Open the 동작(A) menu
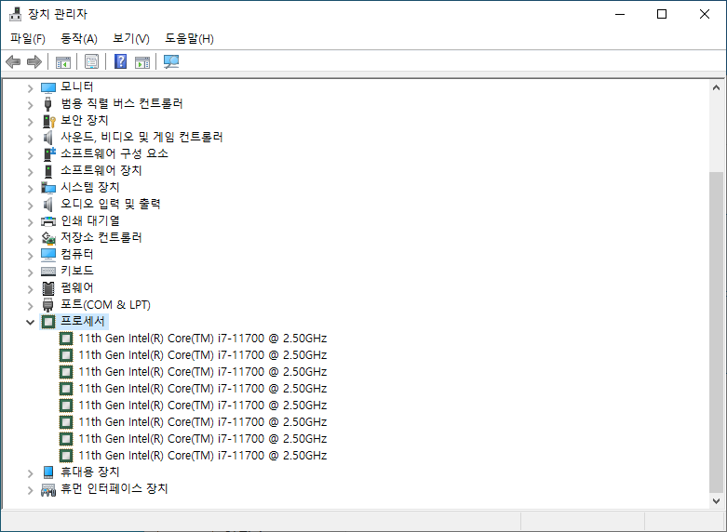This screenshot has height=532, width=727. coord(79,38)
